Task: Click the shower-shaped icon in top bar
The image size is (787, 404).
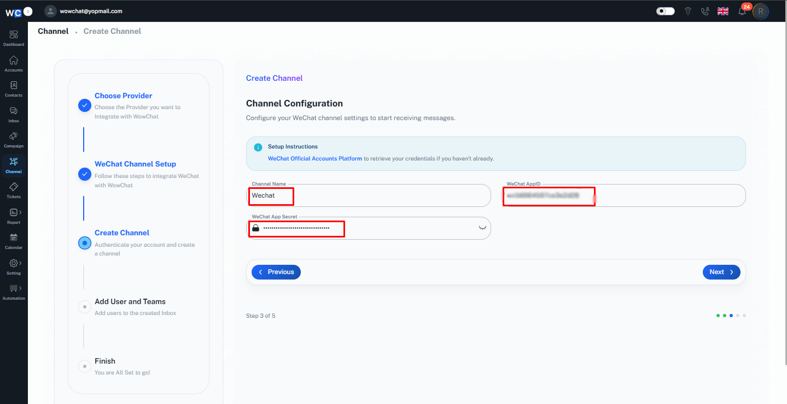Action: [688, 11]
